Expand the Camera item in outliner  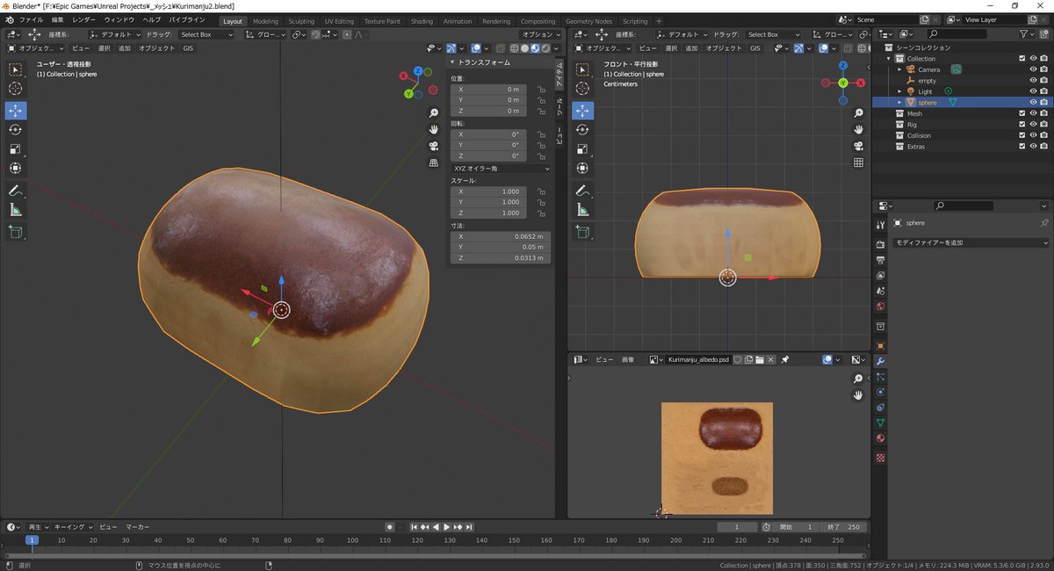click(x=899, y=69)
